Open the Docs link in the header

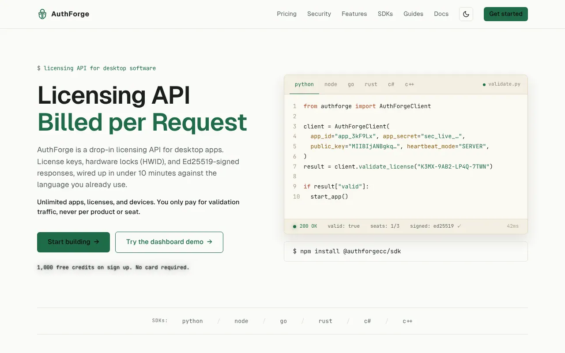[x=441, y=14]
